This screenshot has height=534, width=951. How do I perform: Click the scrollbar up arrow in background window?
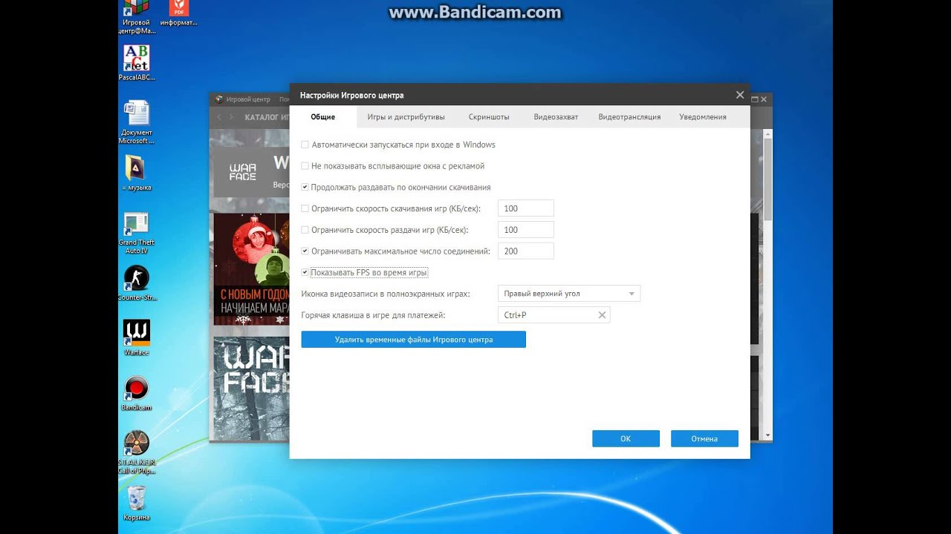point(768,133)
